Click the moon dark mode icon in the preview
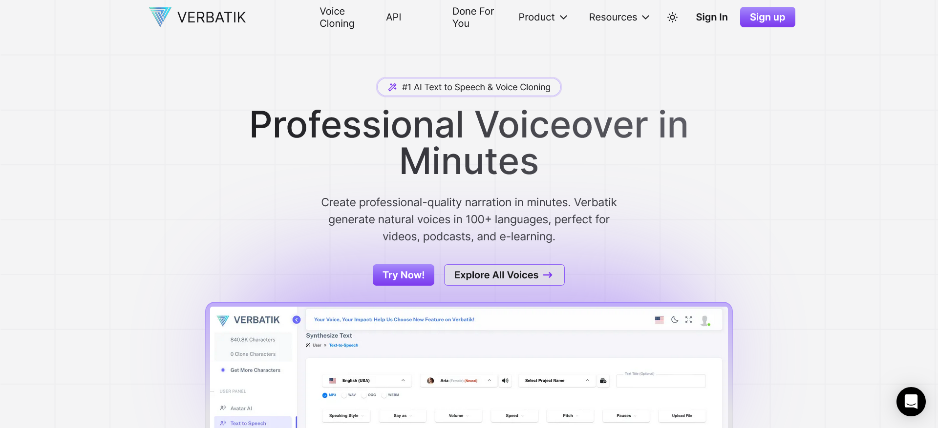The width and height of the screenshot is (938, 428). pyautogui.click(x=675, y=320)
